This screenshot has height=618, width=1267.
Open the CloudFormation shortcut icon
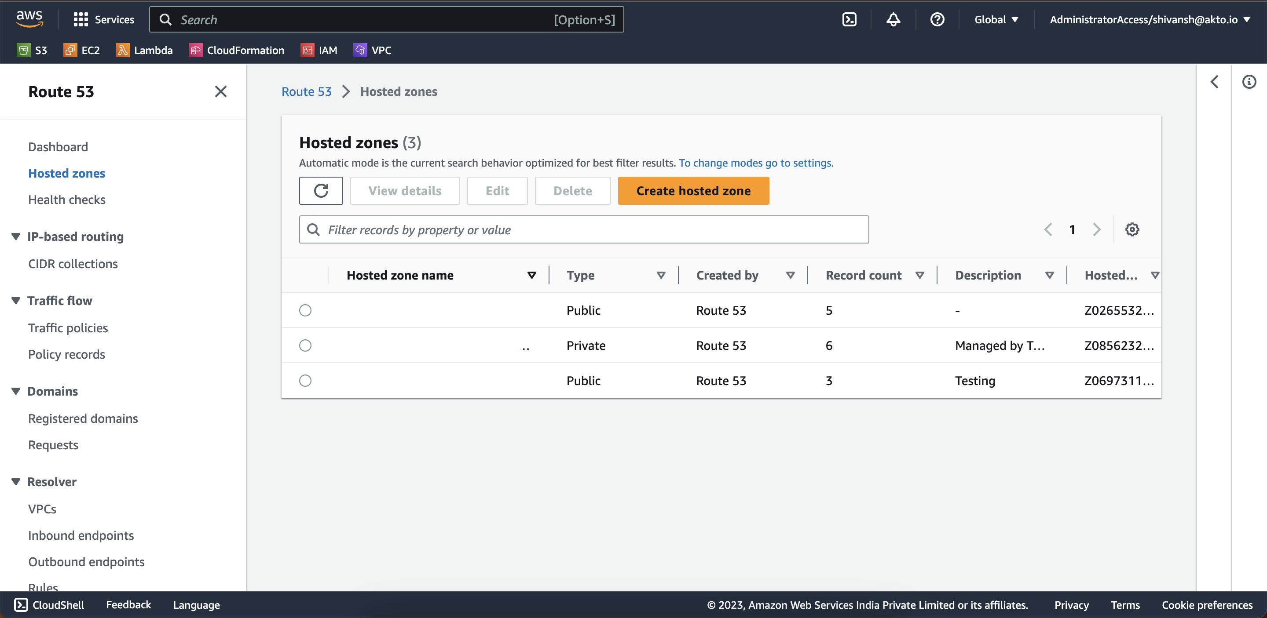tap(196, 50)
